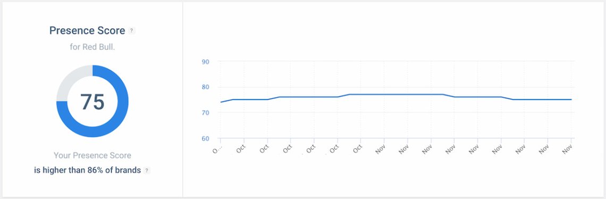Image resolution: width=606 pixels, height=199 pixels.
Task: Click the truncated "O..." x-axis date label
Action: [x=217, y=149]
